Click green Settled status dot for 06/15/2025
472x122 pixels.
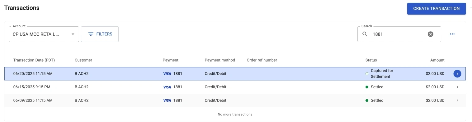(367, 87)
